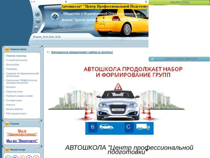Click the Форма входа block icon
Screen dimensions: 210x158
7,150
